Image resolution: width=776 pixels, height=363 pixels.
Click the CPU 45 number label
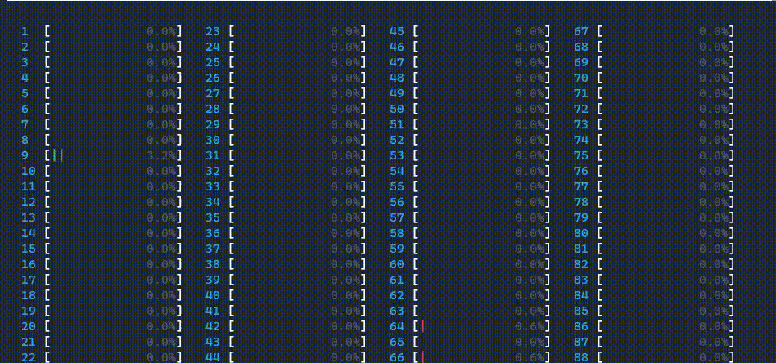tap(397, 31)
